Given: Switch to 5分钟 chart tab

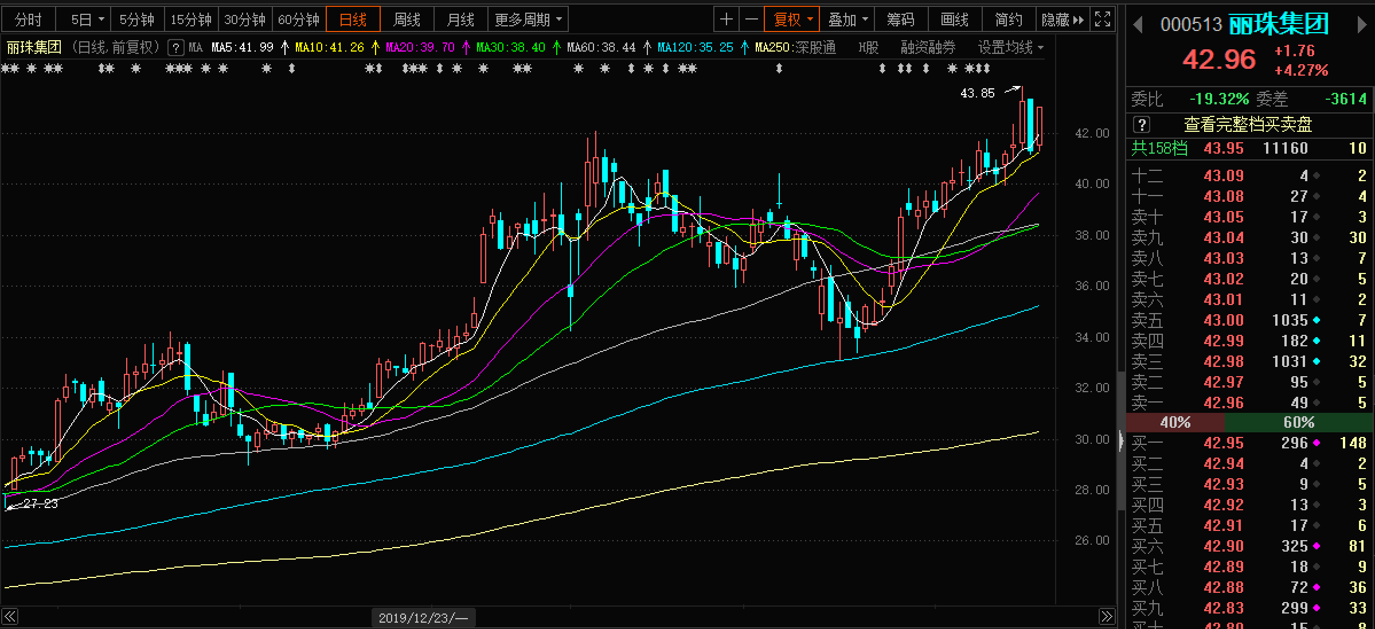Looking at the screenshot, I should 137,19.
